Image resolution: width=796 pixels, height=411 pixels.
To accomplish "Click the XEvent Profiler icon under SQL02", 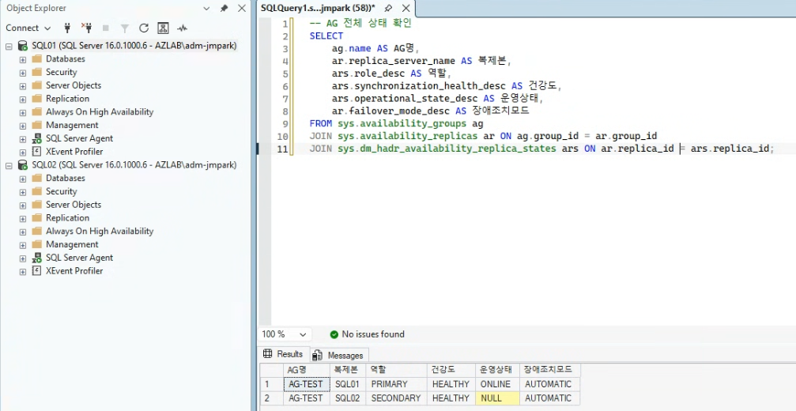I will 36,270.
